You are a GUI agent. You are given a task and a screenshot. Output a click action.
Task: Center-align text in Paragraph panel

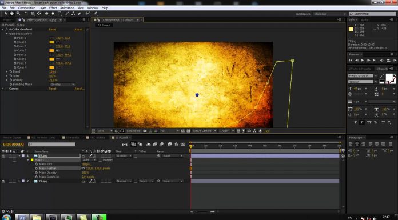(x=357, y=144)
